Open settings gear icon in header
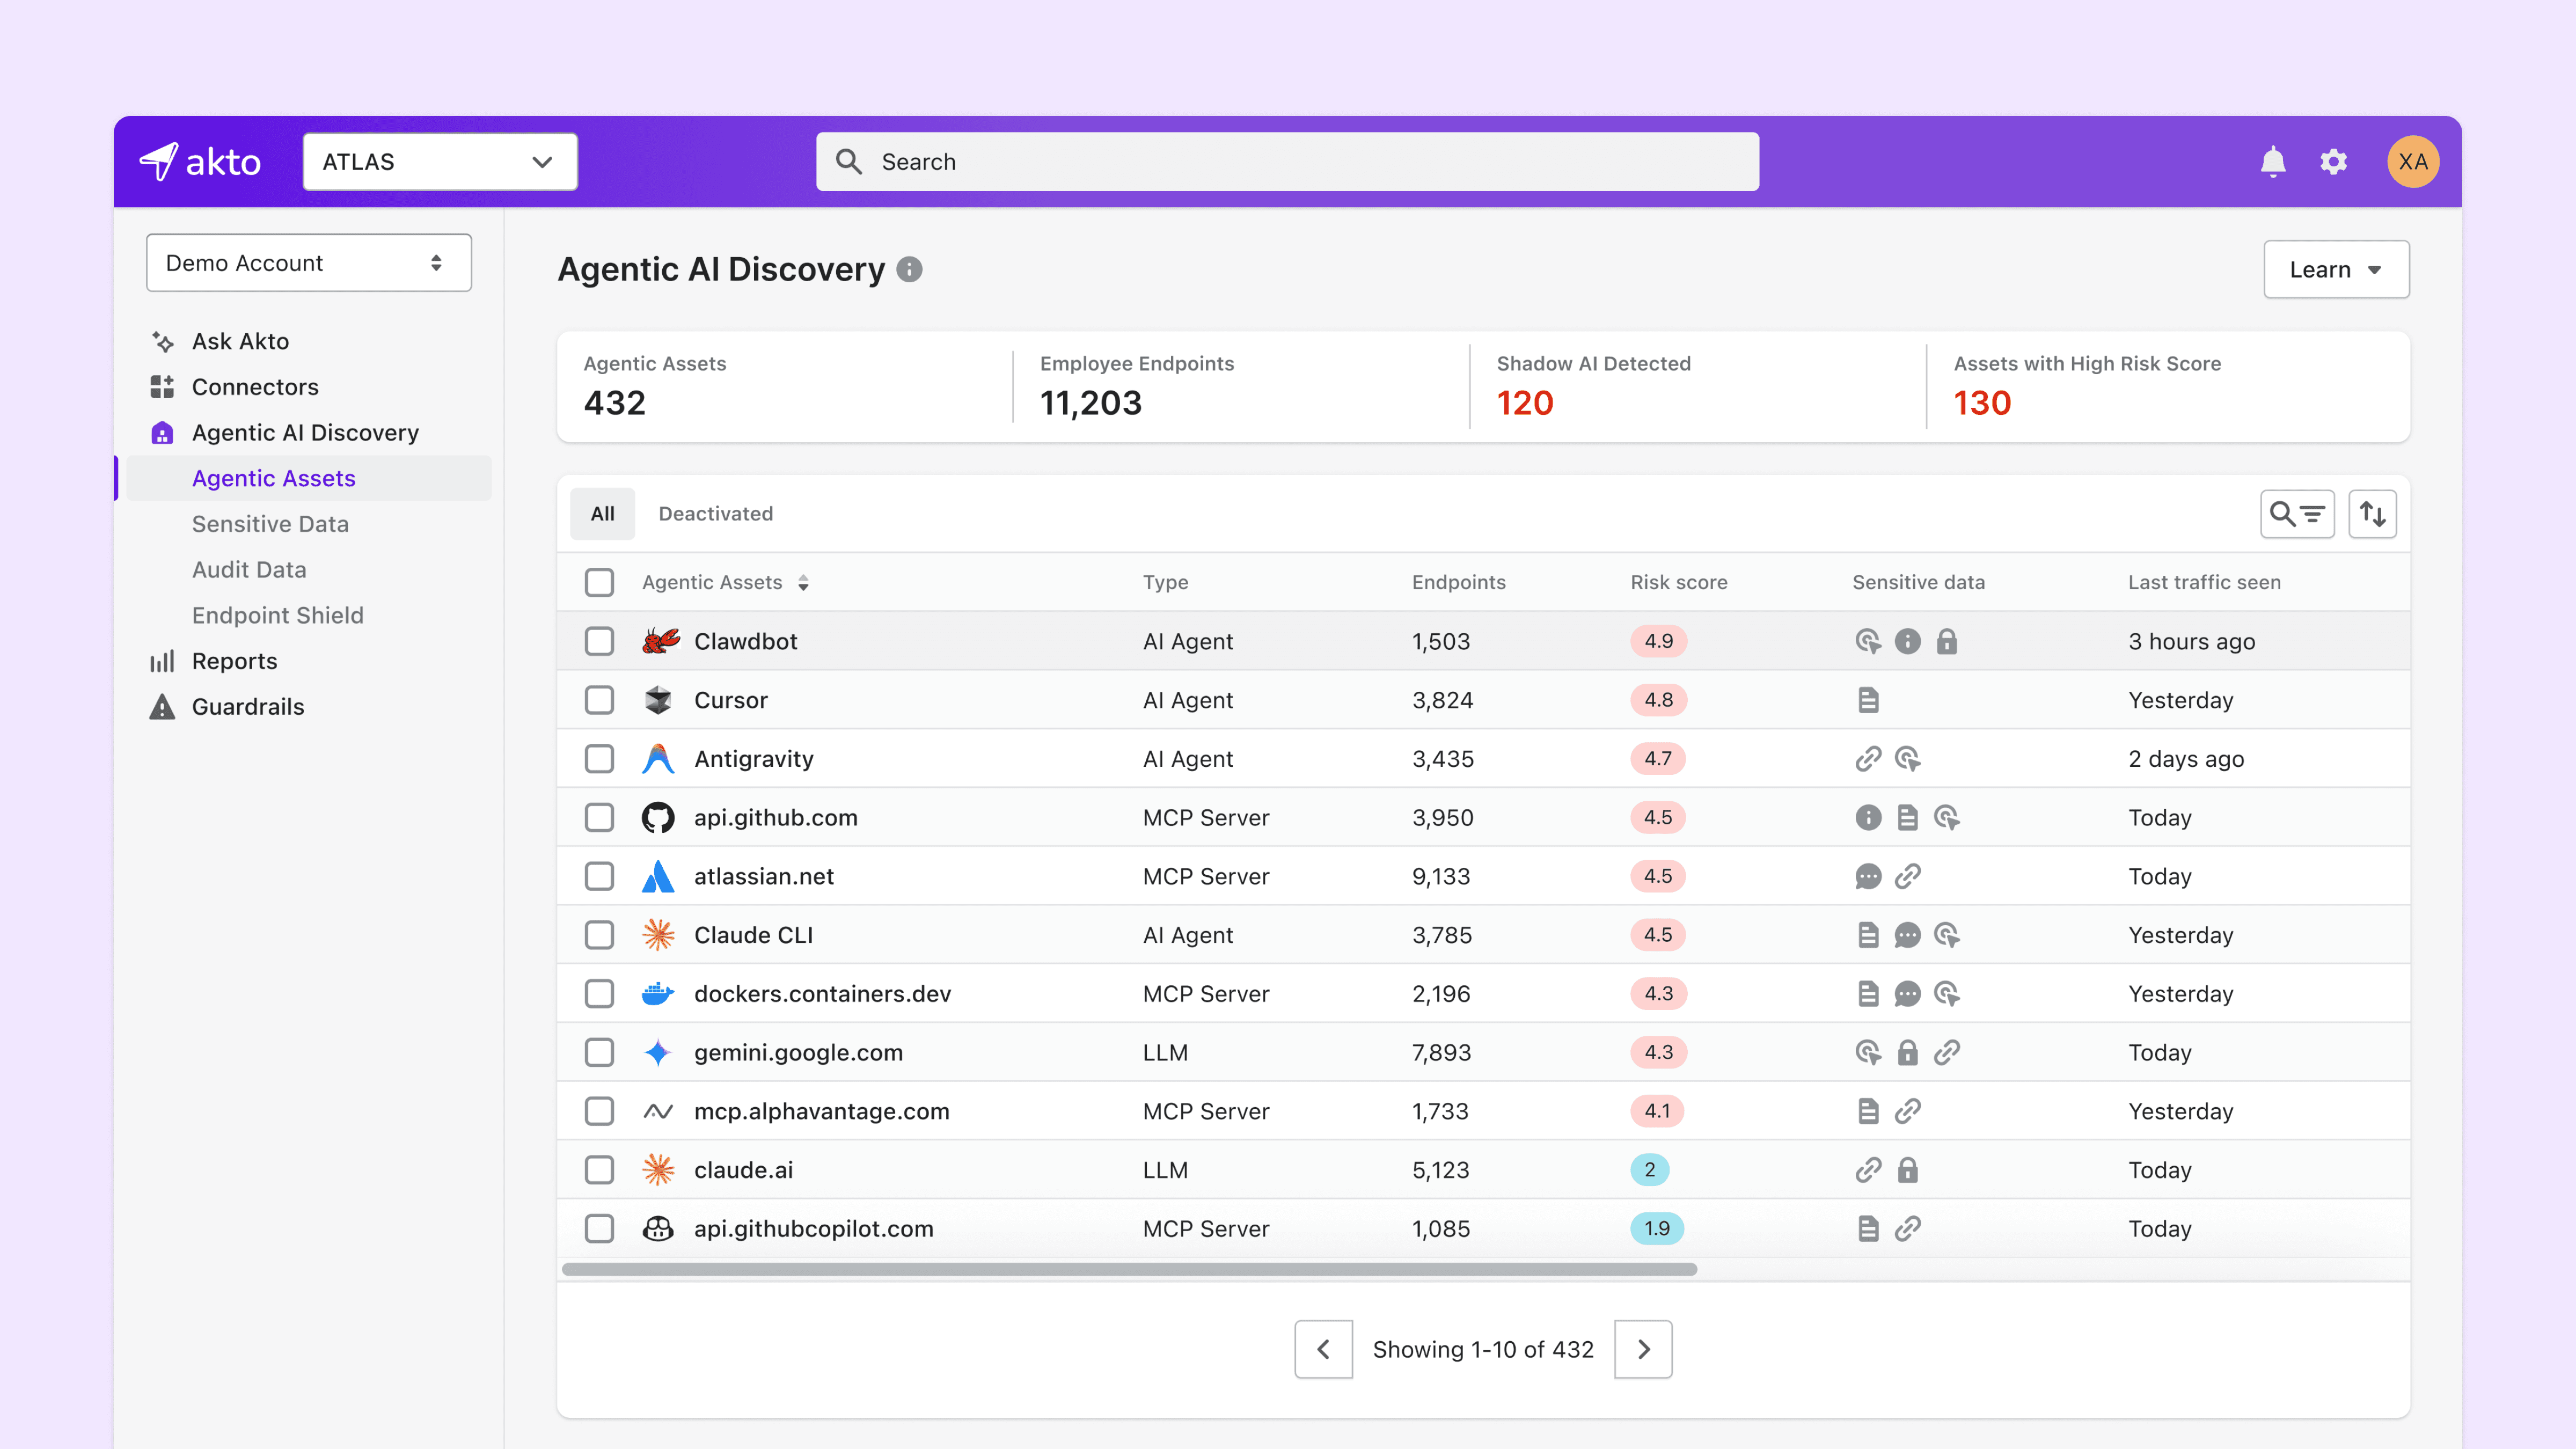2576x1449 pixels. 2333,162
